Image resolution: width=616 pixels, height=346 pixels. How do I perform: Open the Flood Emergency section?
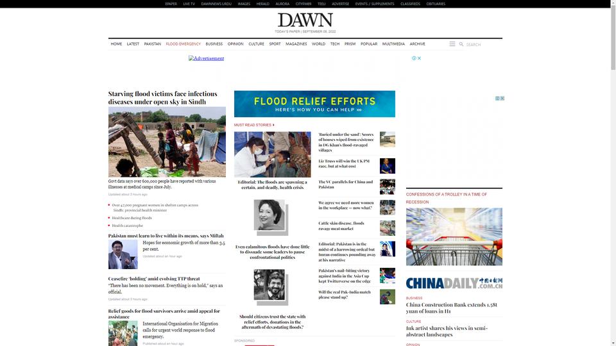point(183,44)
